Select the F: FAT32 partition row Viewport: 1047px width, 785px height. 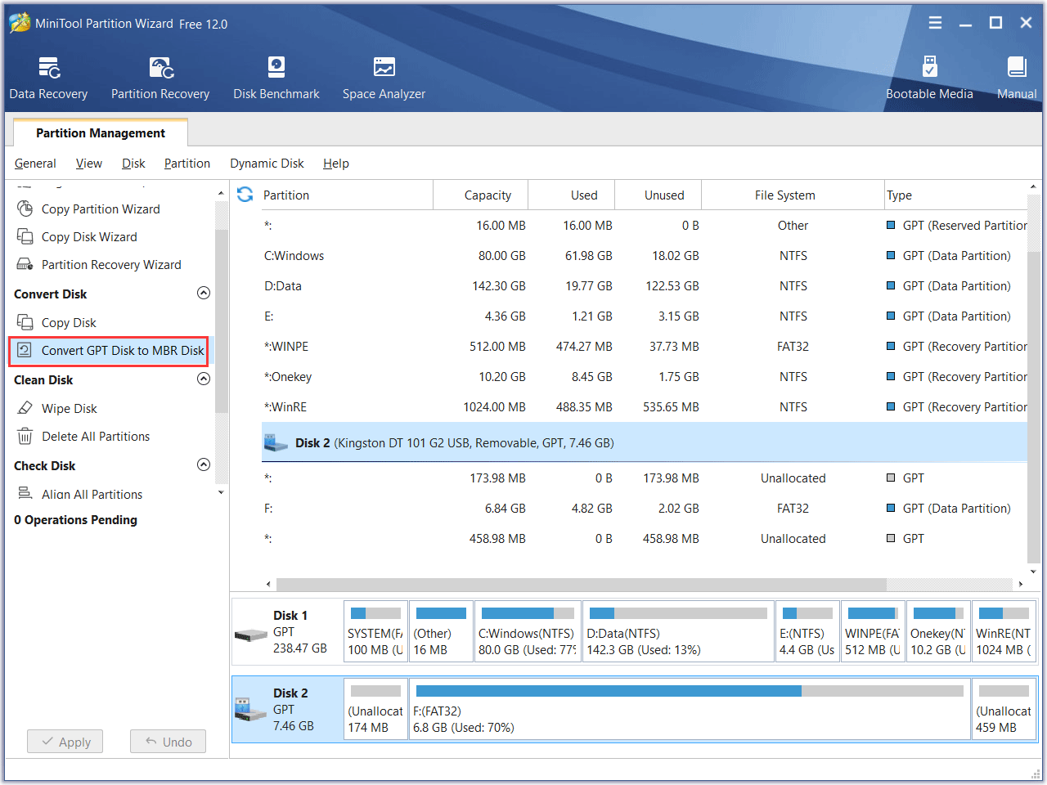[x=645, y=508]
